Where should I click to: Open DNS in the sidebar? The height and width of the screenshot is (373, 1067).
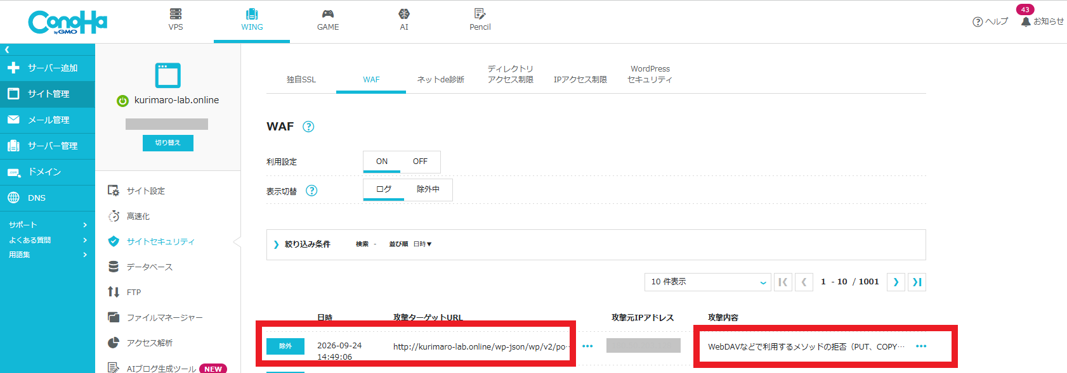pyautogui.click(x=48, y=198)
